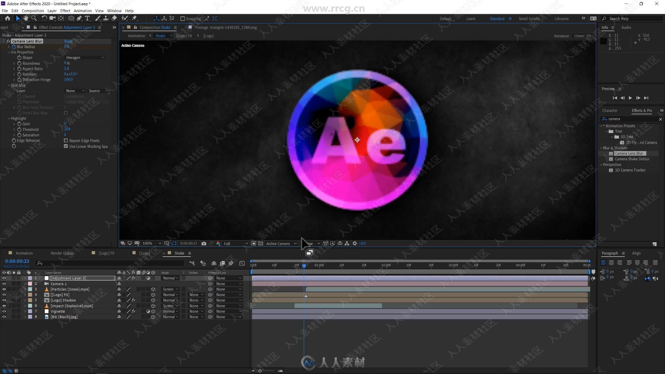Select the Zoom magnifier tool
The width and height of the screenshot is (665, 374).
click(34, 18)
